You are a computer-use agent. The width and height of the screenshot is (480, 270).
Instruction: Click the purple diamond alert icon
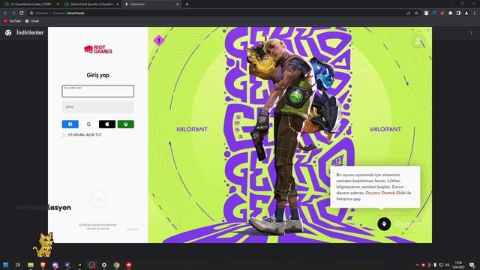click(x=159, y=40)
